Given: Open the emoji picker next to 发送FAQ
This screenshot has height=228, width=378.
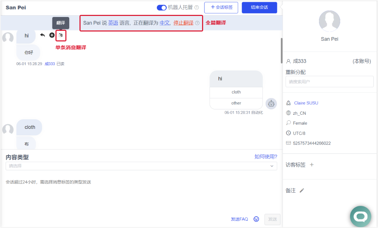Looking at the screenshot, I should [256, 219].
